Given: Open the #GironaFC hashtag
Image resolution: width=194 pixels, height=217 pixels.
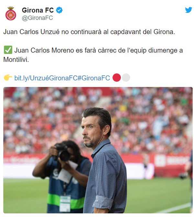Looking at the screenshot, I should 94,78.
